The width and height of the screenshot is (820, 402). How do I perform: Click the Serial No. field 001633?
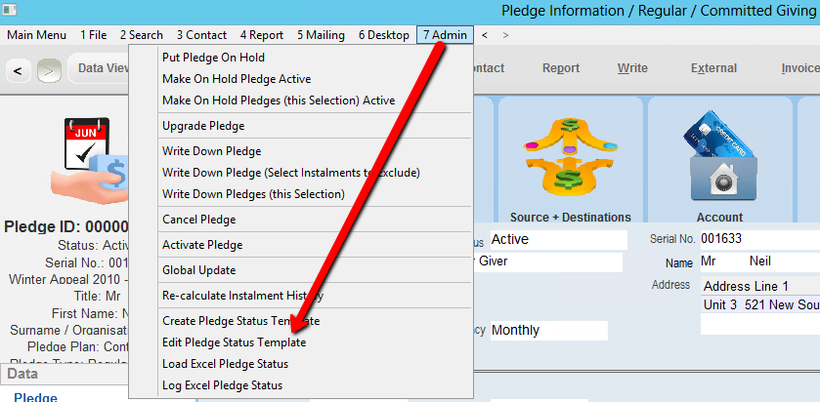pos(759,239)
